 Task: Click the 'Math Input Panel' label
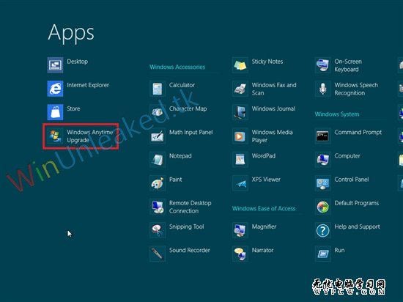[191, 133]
